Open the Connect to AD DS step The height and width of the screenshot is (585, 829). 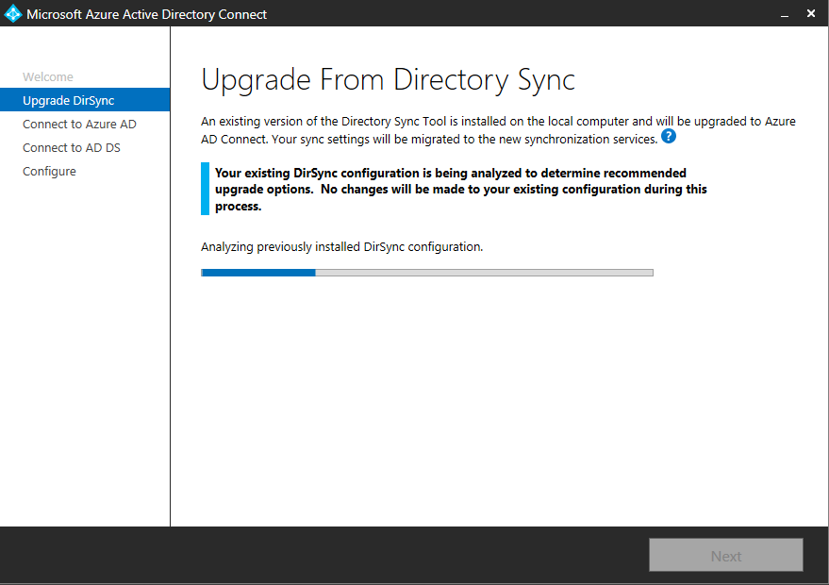pos(72,148)
